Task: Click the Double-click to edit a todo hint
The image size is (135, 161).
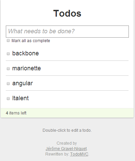Action: (67, 130)
